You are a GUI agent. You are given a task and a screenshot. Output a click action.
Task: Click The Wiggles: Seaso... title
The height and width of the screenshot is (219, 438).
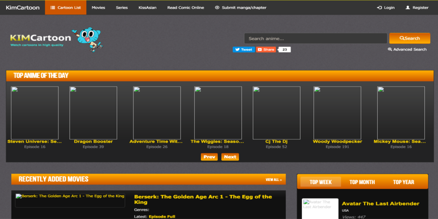tap(218, 142)
